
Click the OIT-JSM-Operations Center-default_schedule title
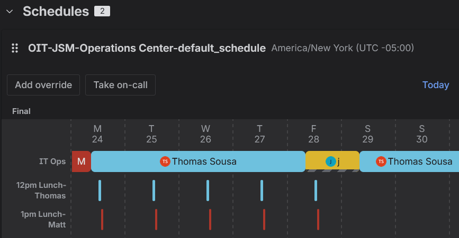pos(147,48)
